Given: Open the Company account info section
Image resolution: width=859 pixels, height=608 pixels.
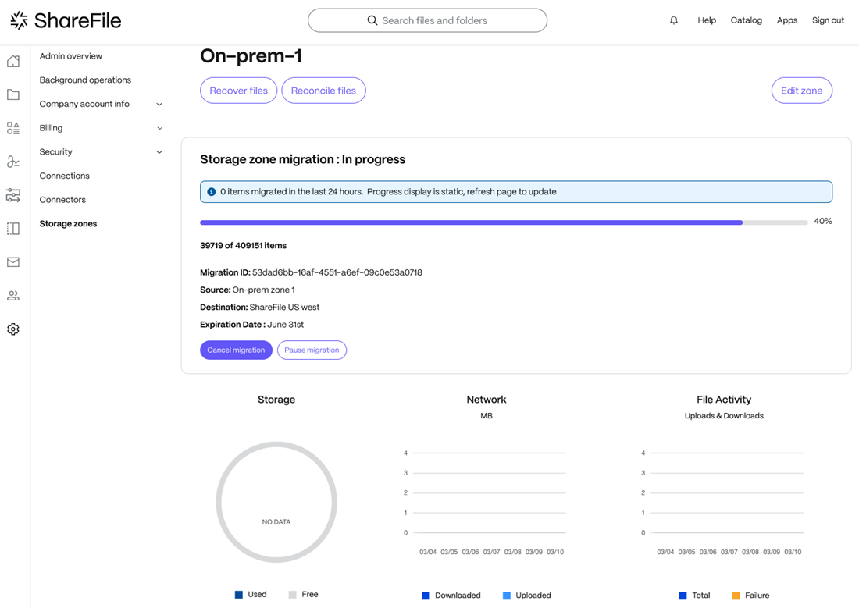Looking at the screenshot, I should 84,104.
